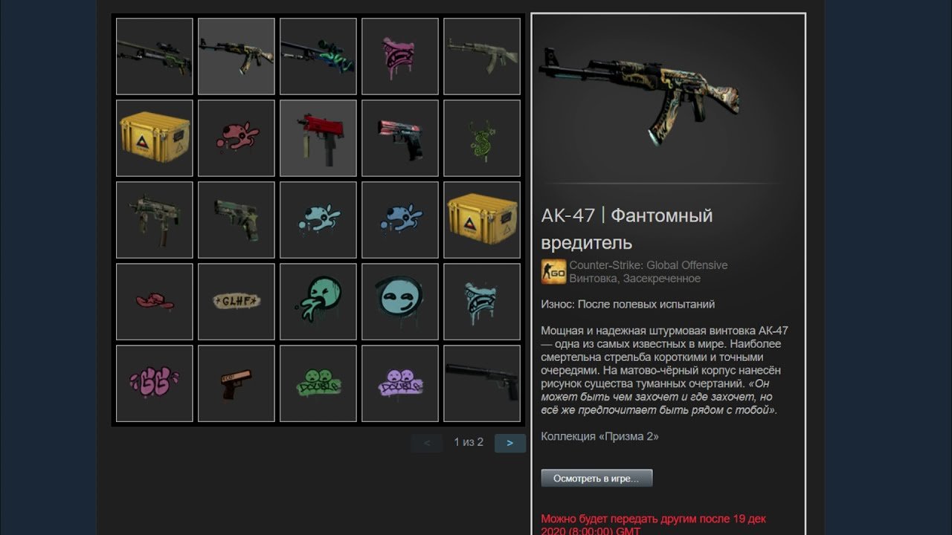Select the silenced USP pistol in bottom row
This screenshot has height=535, width=952.
482,383
